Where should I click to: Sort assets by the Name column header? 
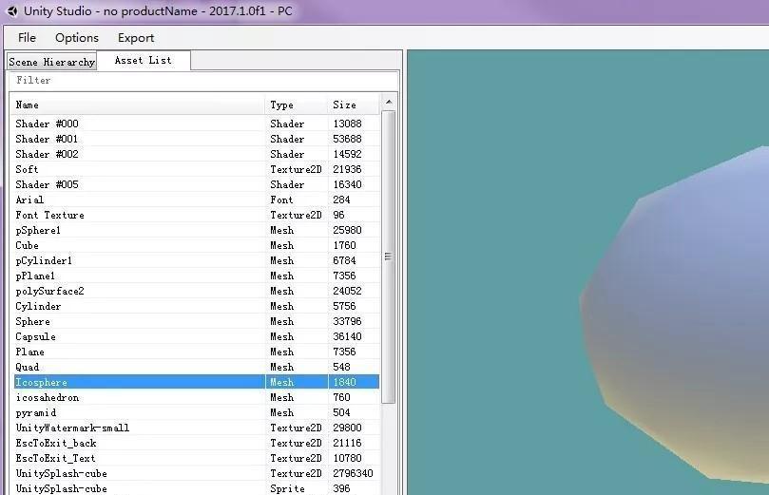(x=138, y=105)
